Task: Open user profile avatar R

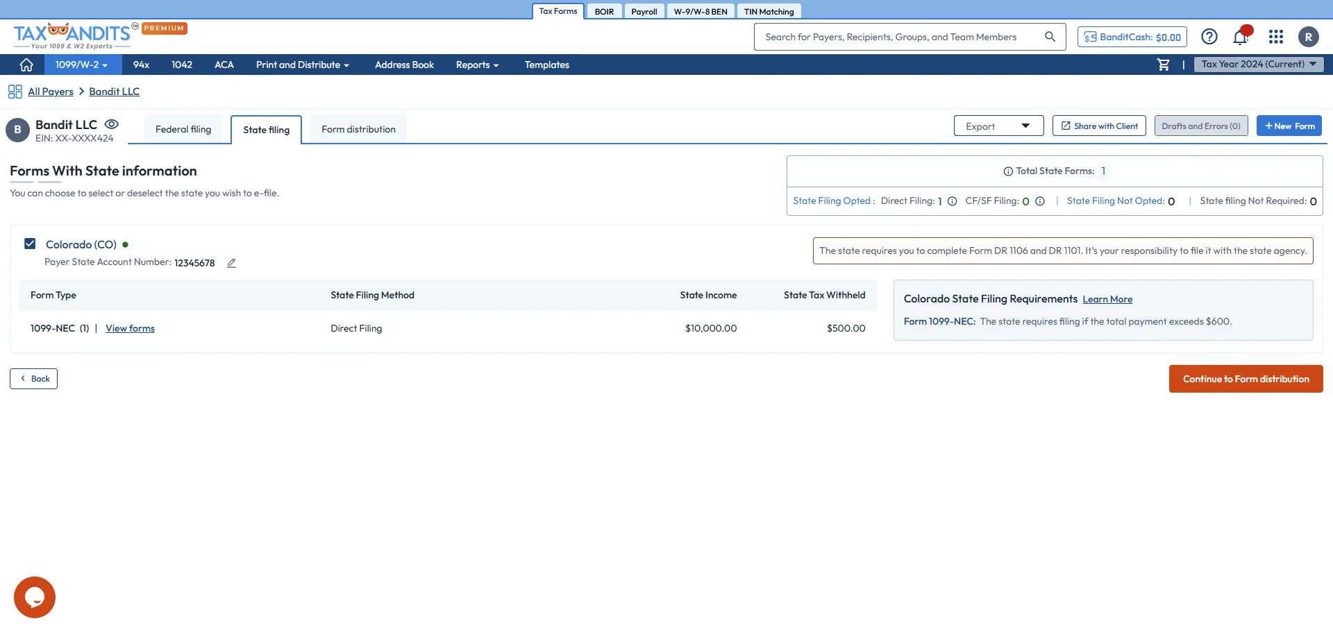Action: tap(1309, 37)
